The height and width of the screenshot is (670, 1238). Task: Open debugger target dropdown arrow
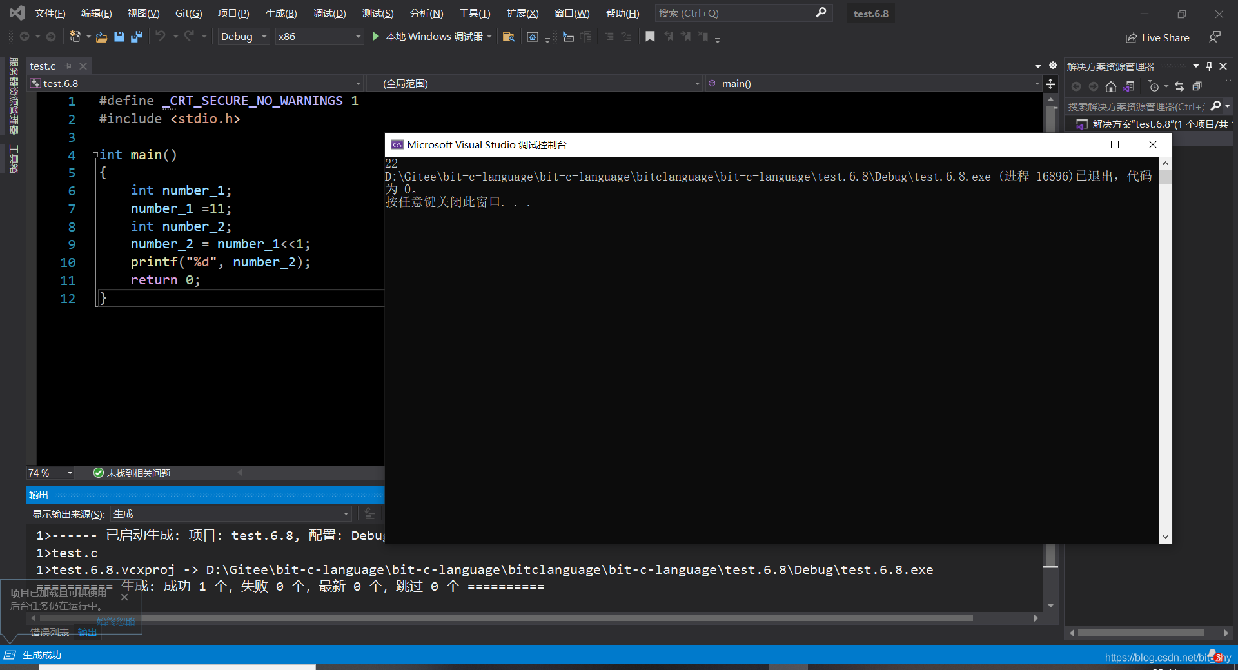click(489, 37)
